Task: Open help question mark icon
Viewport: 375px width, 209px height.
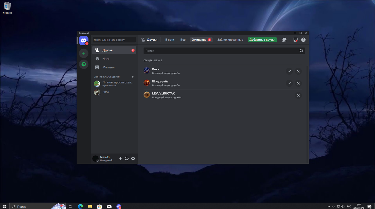Action: pos(303,40)
